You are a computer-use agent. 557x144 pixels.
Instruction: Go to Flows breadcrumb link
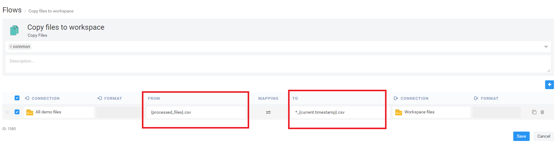pos(12,10)
